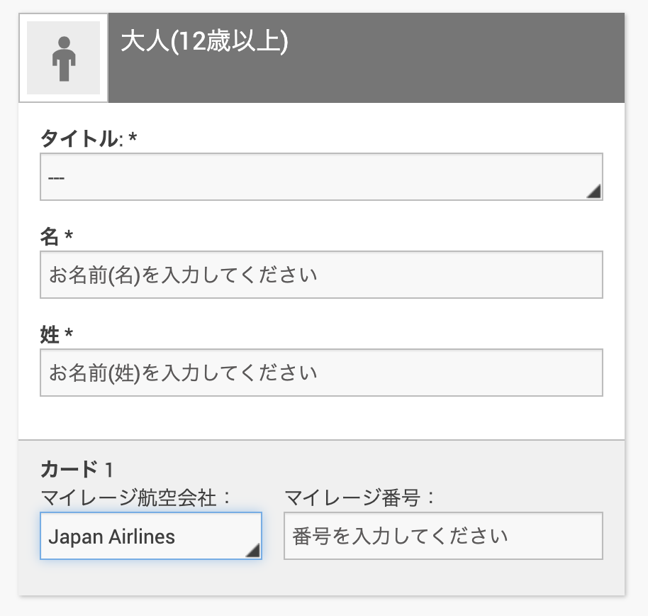Click the triangle arrow on the Japan Airlines dropdown
This screenshot has width=648, height=616.
point(252,550)
